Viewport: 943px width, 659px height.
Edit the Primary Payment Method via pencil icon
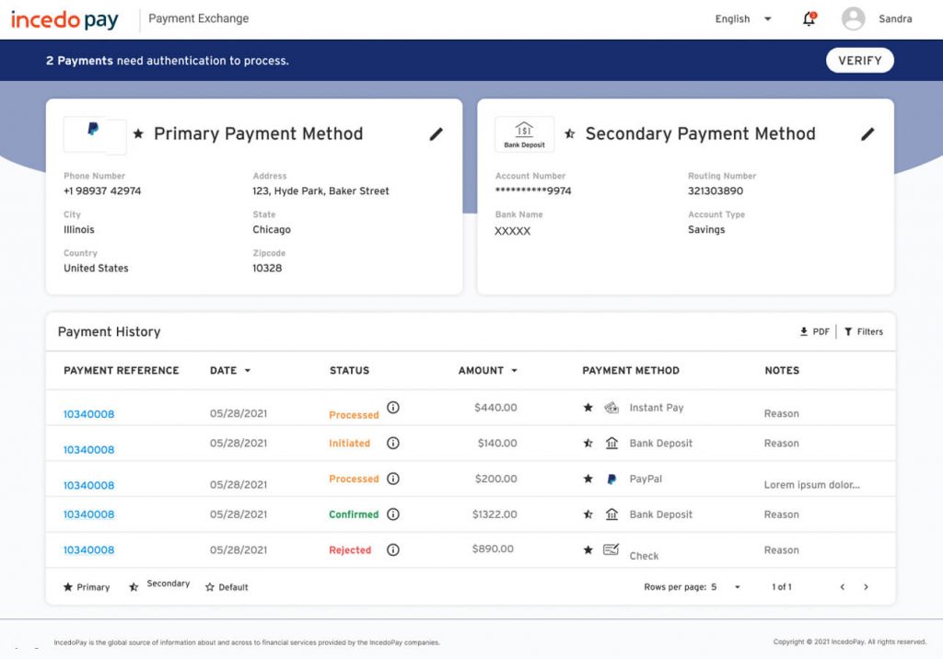pyautogui.click(x=436, y=134)
